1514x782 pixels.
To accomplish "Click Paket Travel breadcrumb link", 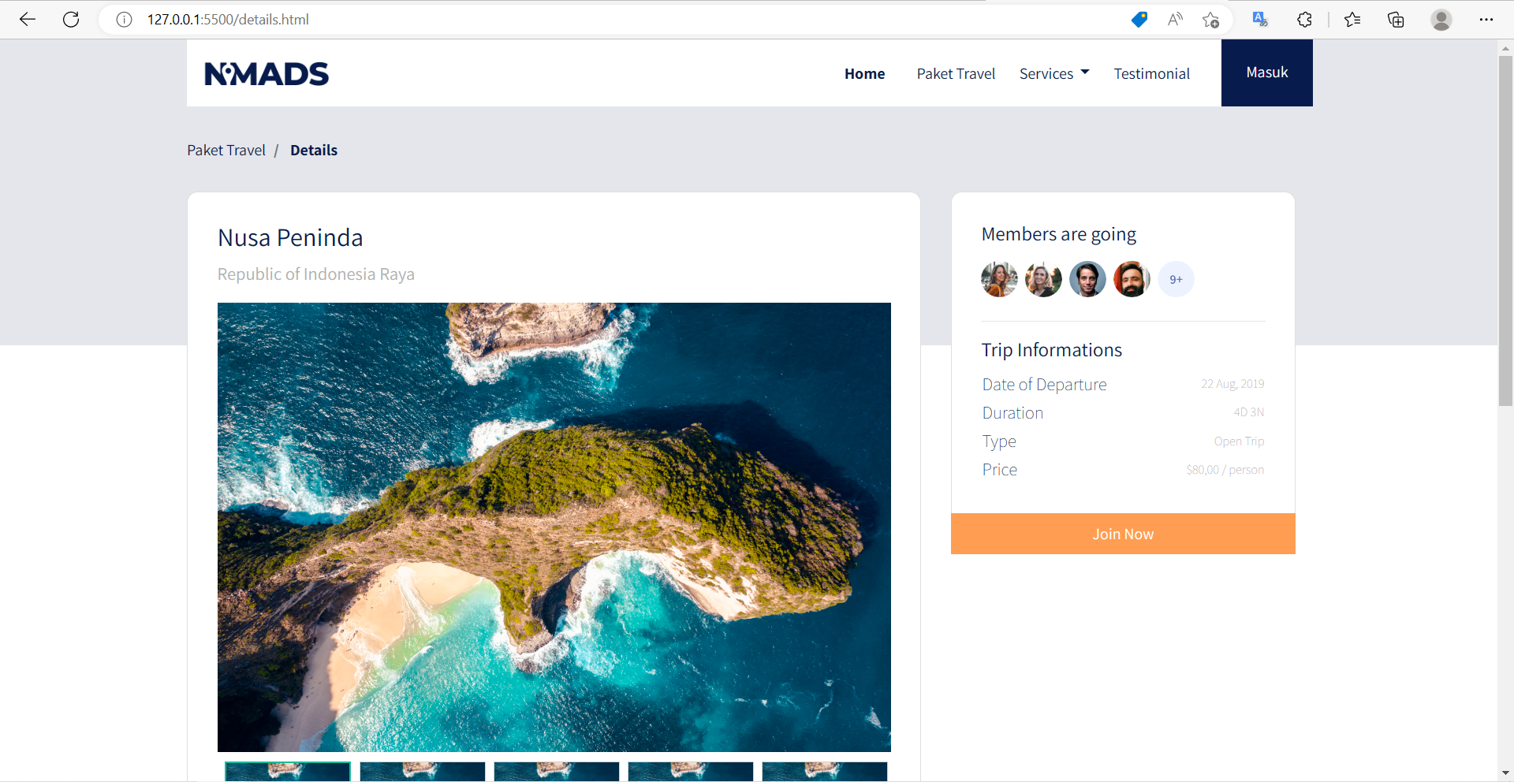I will pyautogui.click(x=226, y=150).
